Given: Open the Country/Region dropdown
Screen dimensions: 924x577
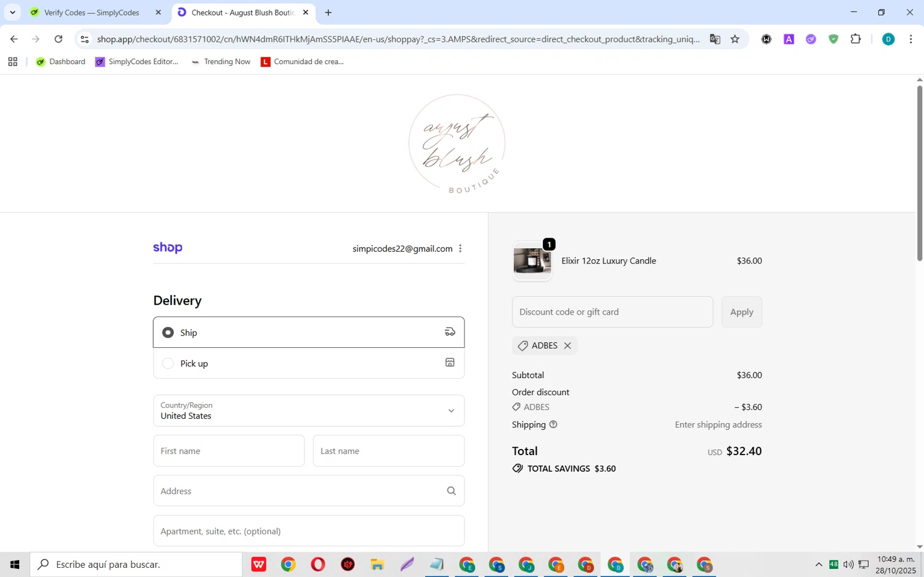Looking at the screenshot, I should point(309,411).
